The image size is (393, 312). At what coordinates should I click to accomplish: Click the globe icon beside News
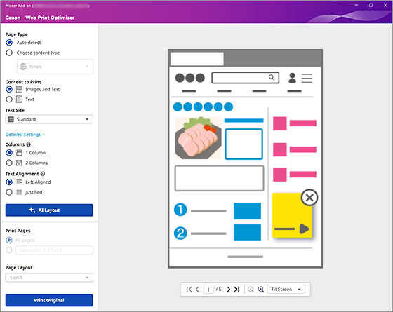(x=23, y=67)
